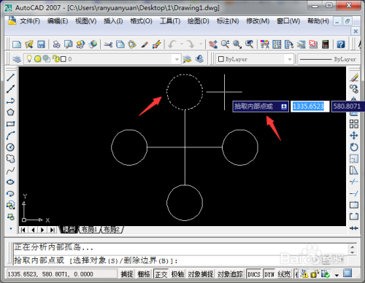Open the 绘图(D) menu
Image resolution: width=365 pixels, height=283 pixels.
(199, 21)
